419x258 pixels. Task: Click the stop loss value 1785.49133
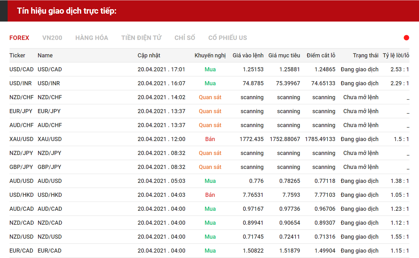point(320,139)
